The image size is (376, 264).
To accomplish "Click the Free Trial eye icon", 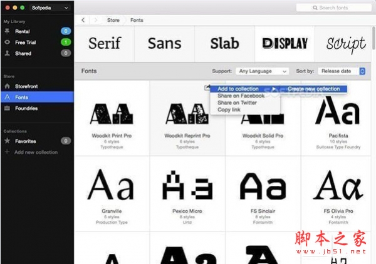I will click(7, 42).
